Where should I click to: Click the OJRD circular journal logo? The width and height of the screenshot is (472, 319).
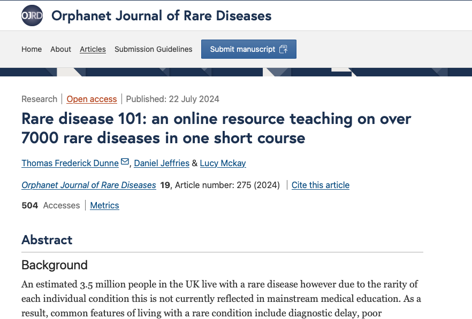coord(32,15)
